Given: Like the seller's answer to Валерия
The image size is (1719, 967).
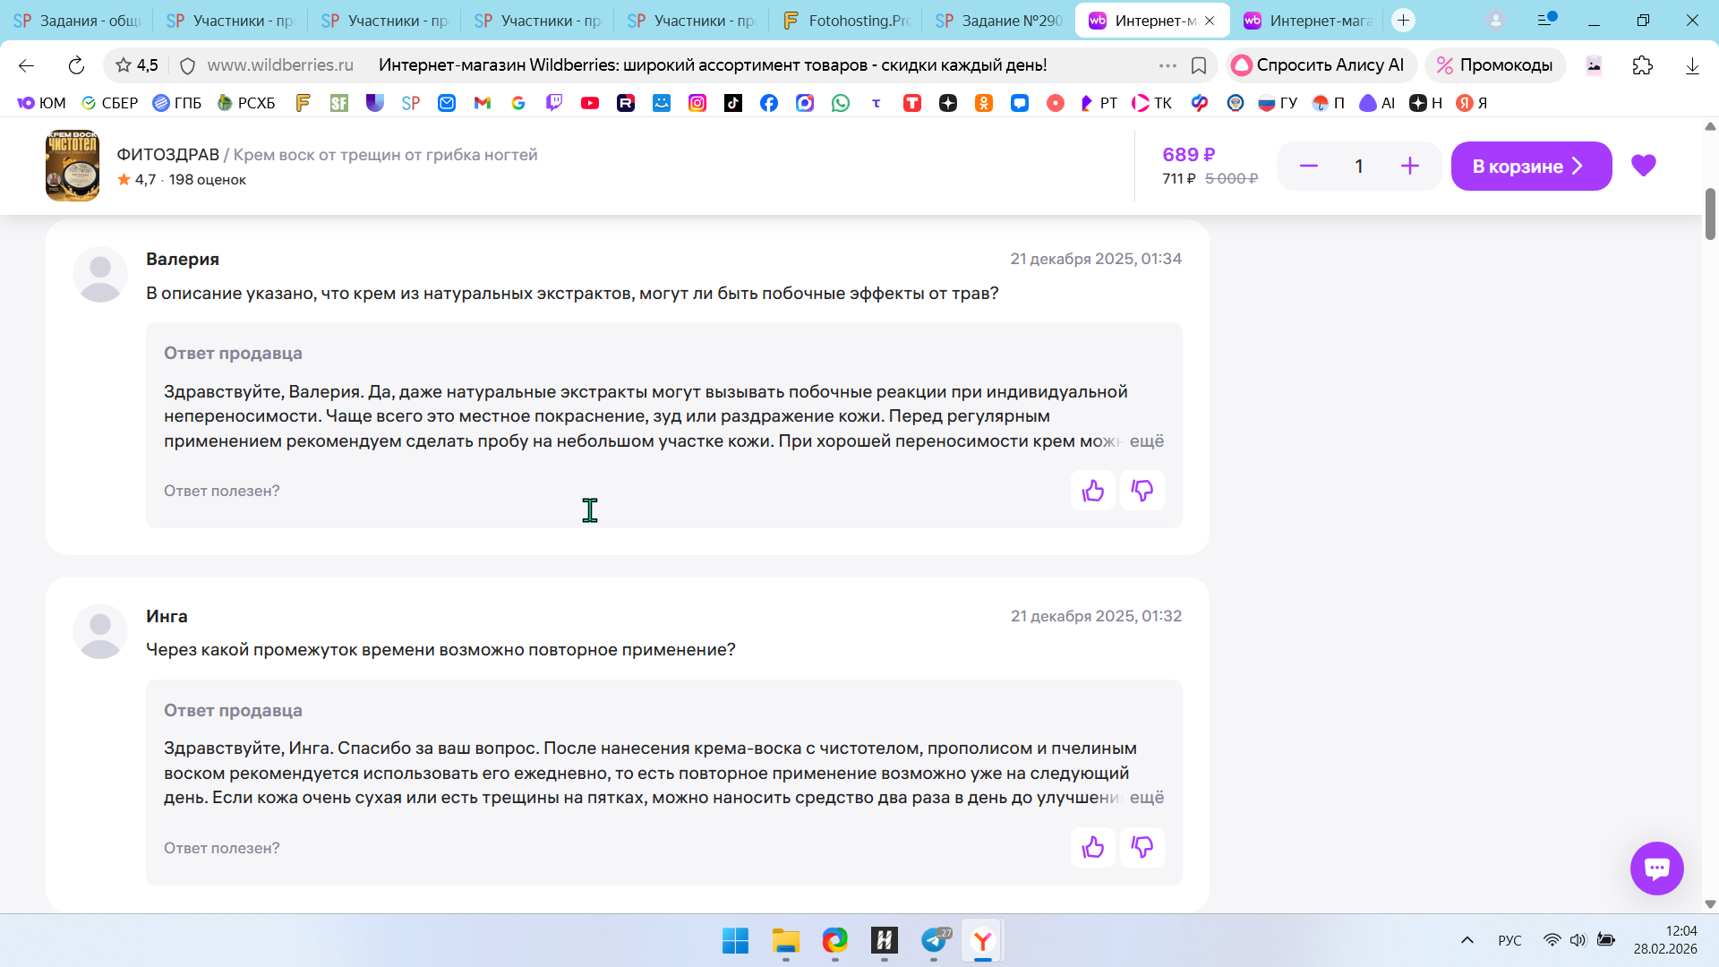Looking at the screenshot, I should click(x=1092, y=491).
